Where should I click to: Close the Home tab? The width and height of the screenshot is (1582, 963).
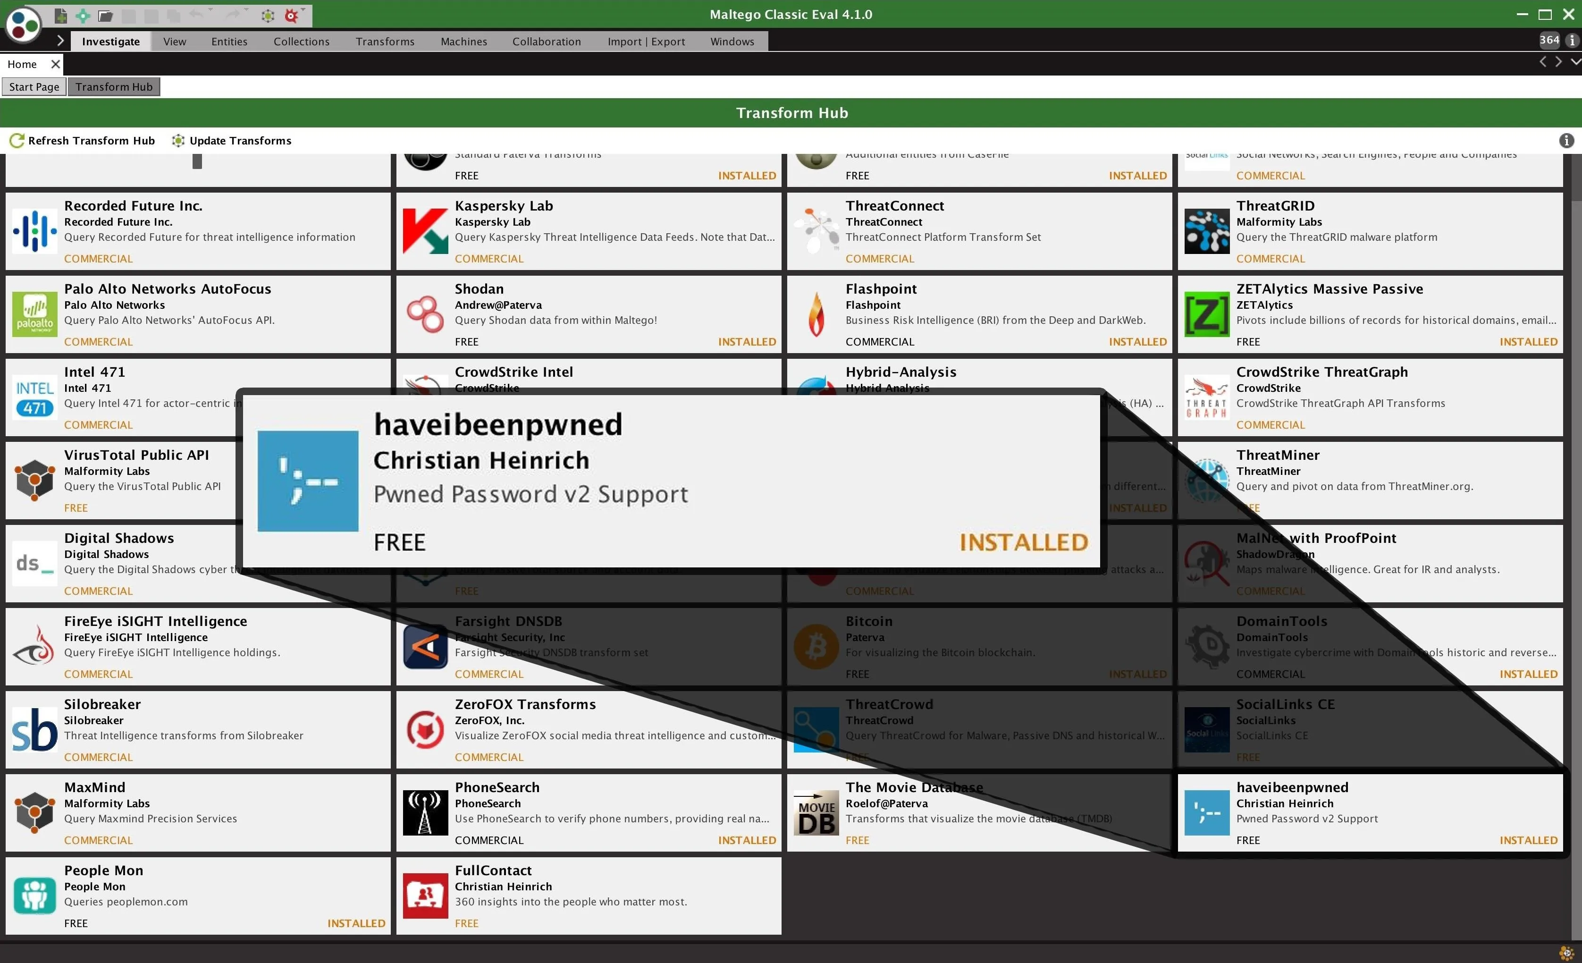tap(55, 64)
